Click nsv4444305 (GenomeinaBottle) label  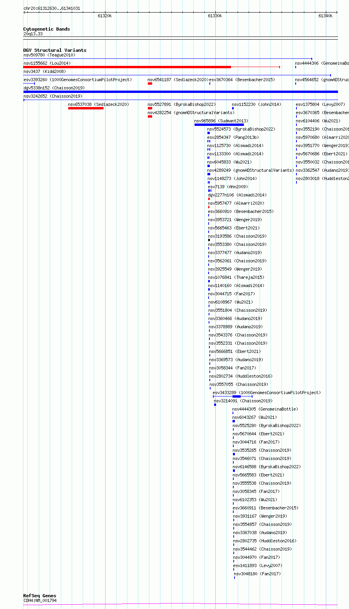[x=265, y=409]
